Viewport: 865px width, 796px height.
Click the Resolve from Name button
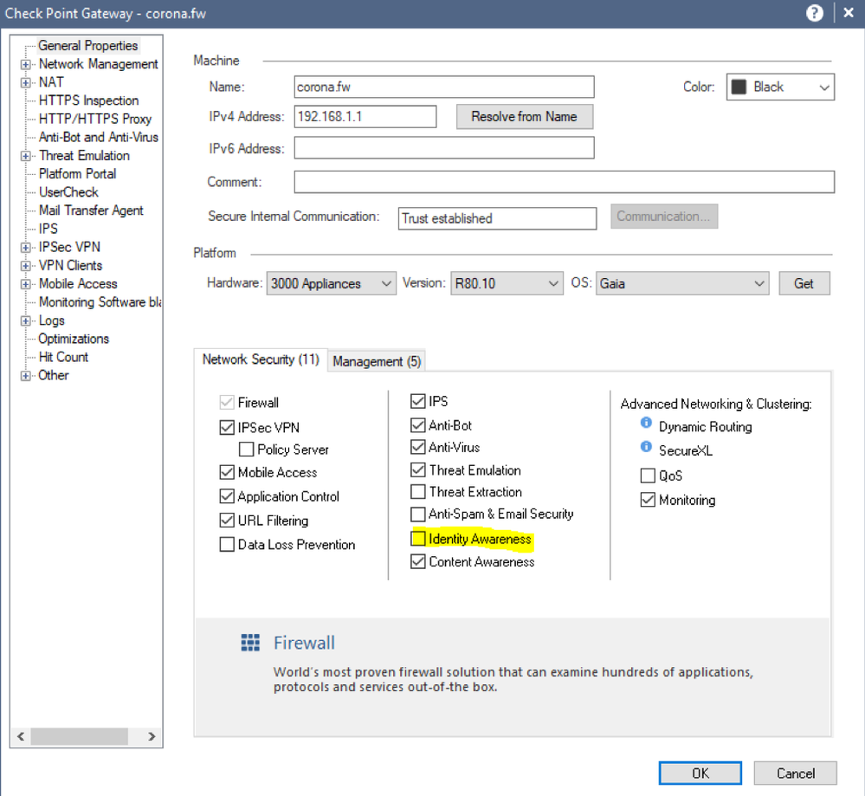(525, 117)
